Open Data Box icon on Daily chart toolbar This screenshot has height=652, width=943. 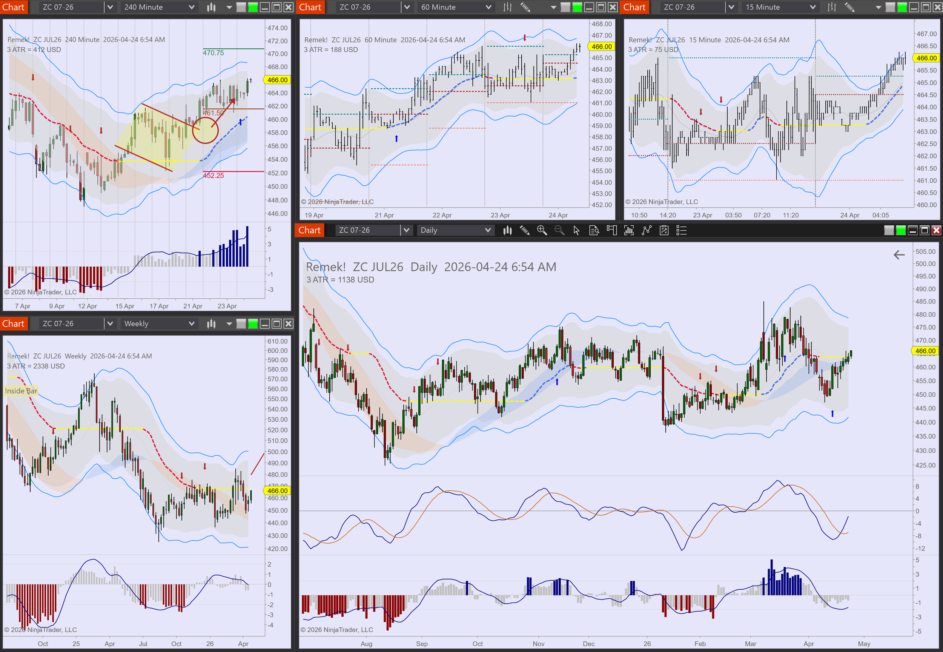point(594,230)
